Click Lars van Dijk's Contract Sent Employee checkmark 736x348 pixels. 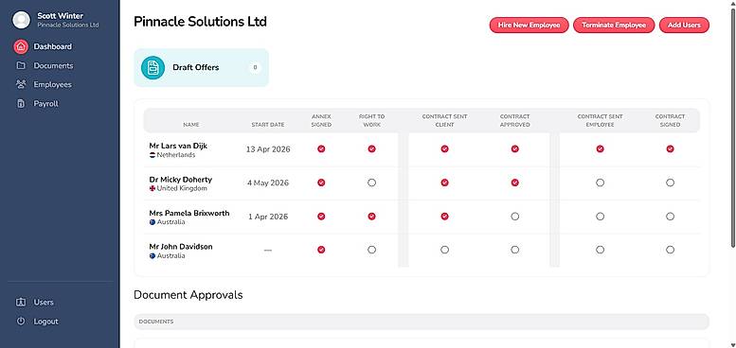pos(600,149)
